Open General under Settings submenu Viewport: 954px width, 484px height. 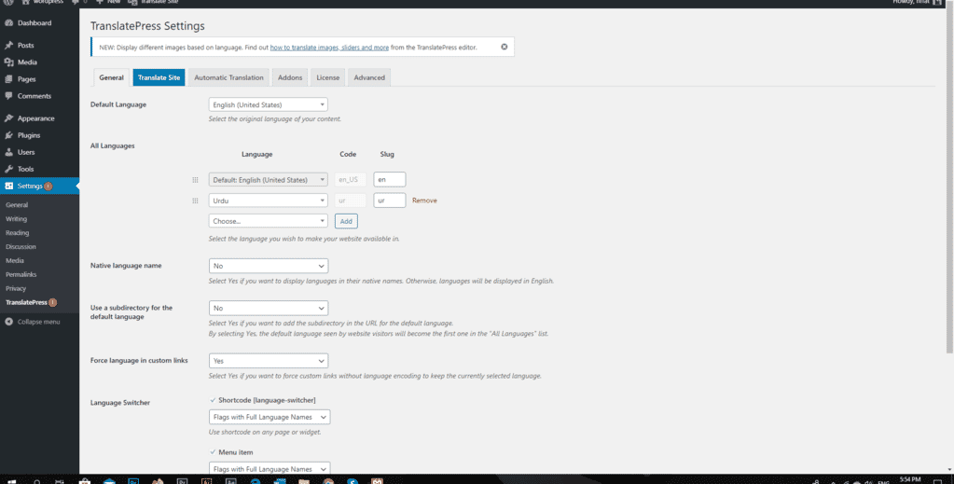coord(17,205)
